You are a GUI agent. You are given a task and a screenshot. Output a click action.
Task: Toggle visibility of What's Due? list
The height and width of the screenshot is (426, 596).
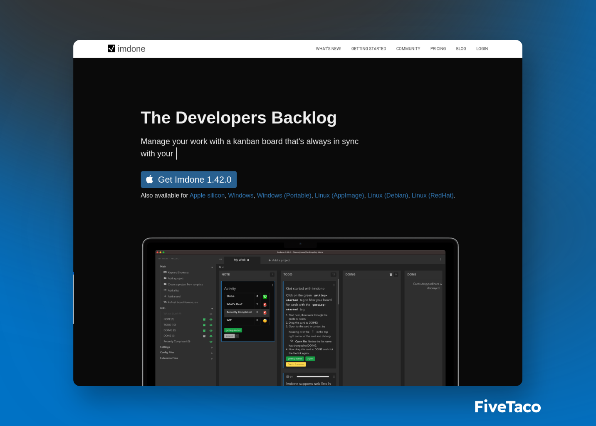click(211, 314)
